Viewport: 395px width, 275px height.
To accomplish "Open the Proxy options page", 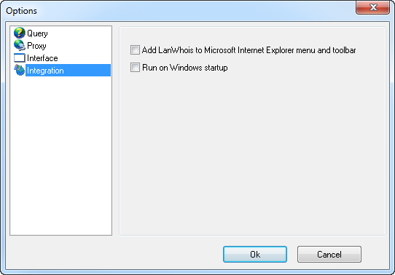I will click(x=36, y=46).
